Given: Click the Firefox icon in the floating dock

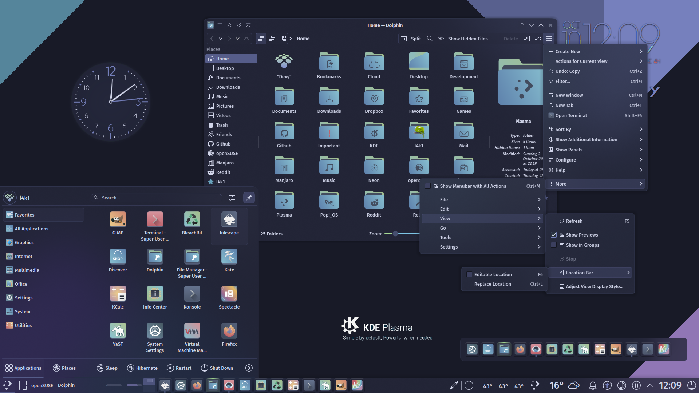Looking at the screenshot, I should pos(520,349).
